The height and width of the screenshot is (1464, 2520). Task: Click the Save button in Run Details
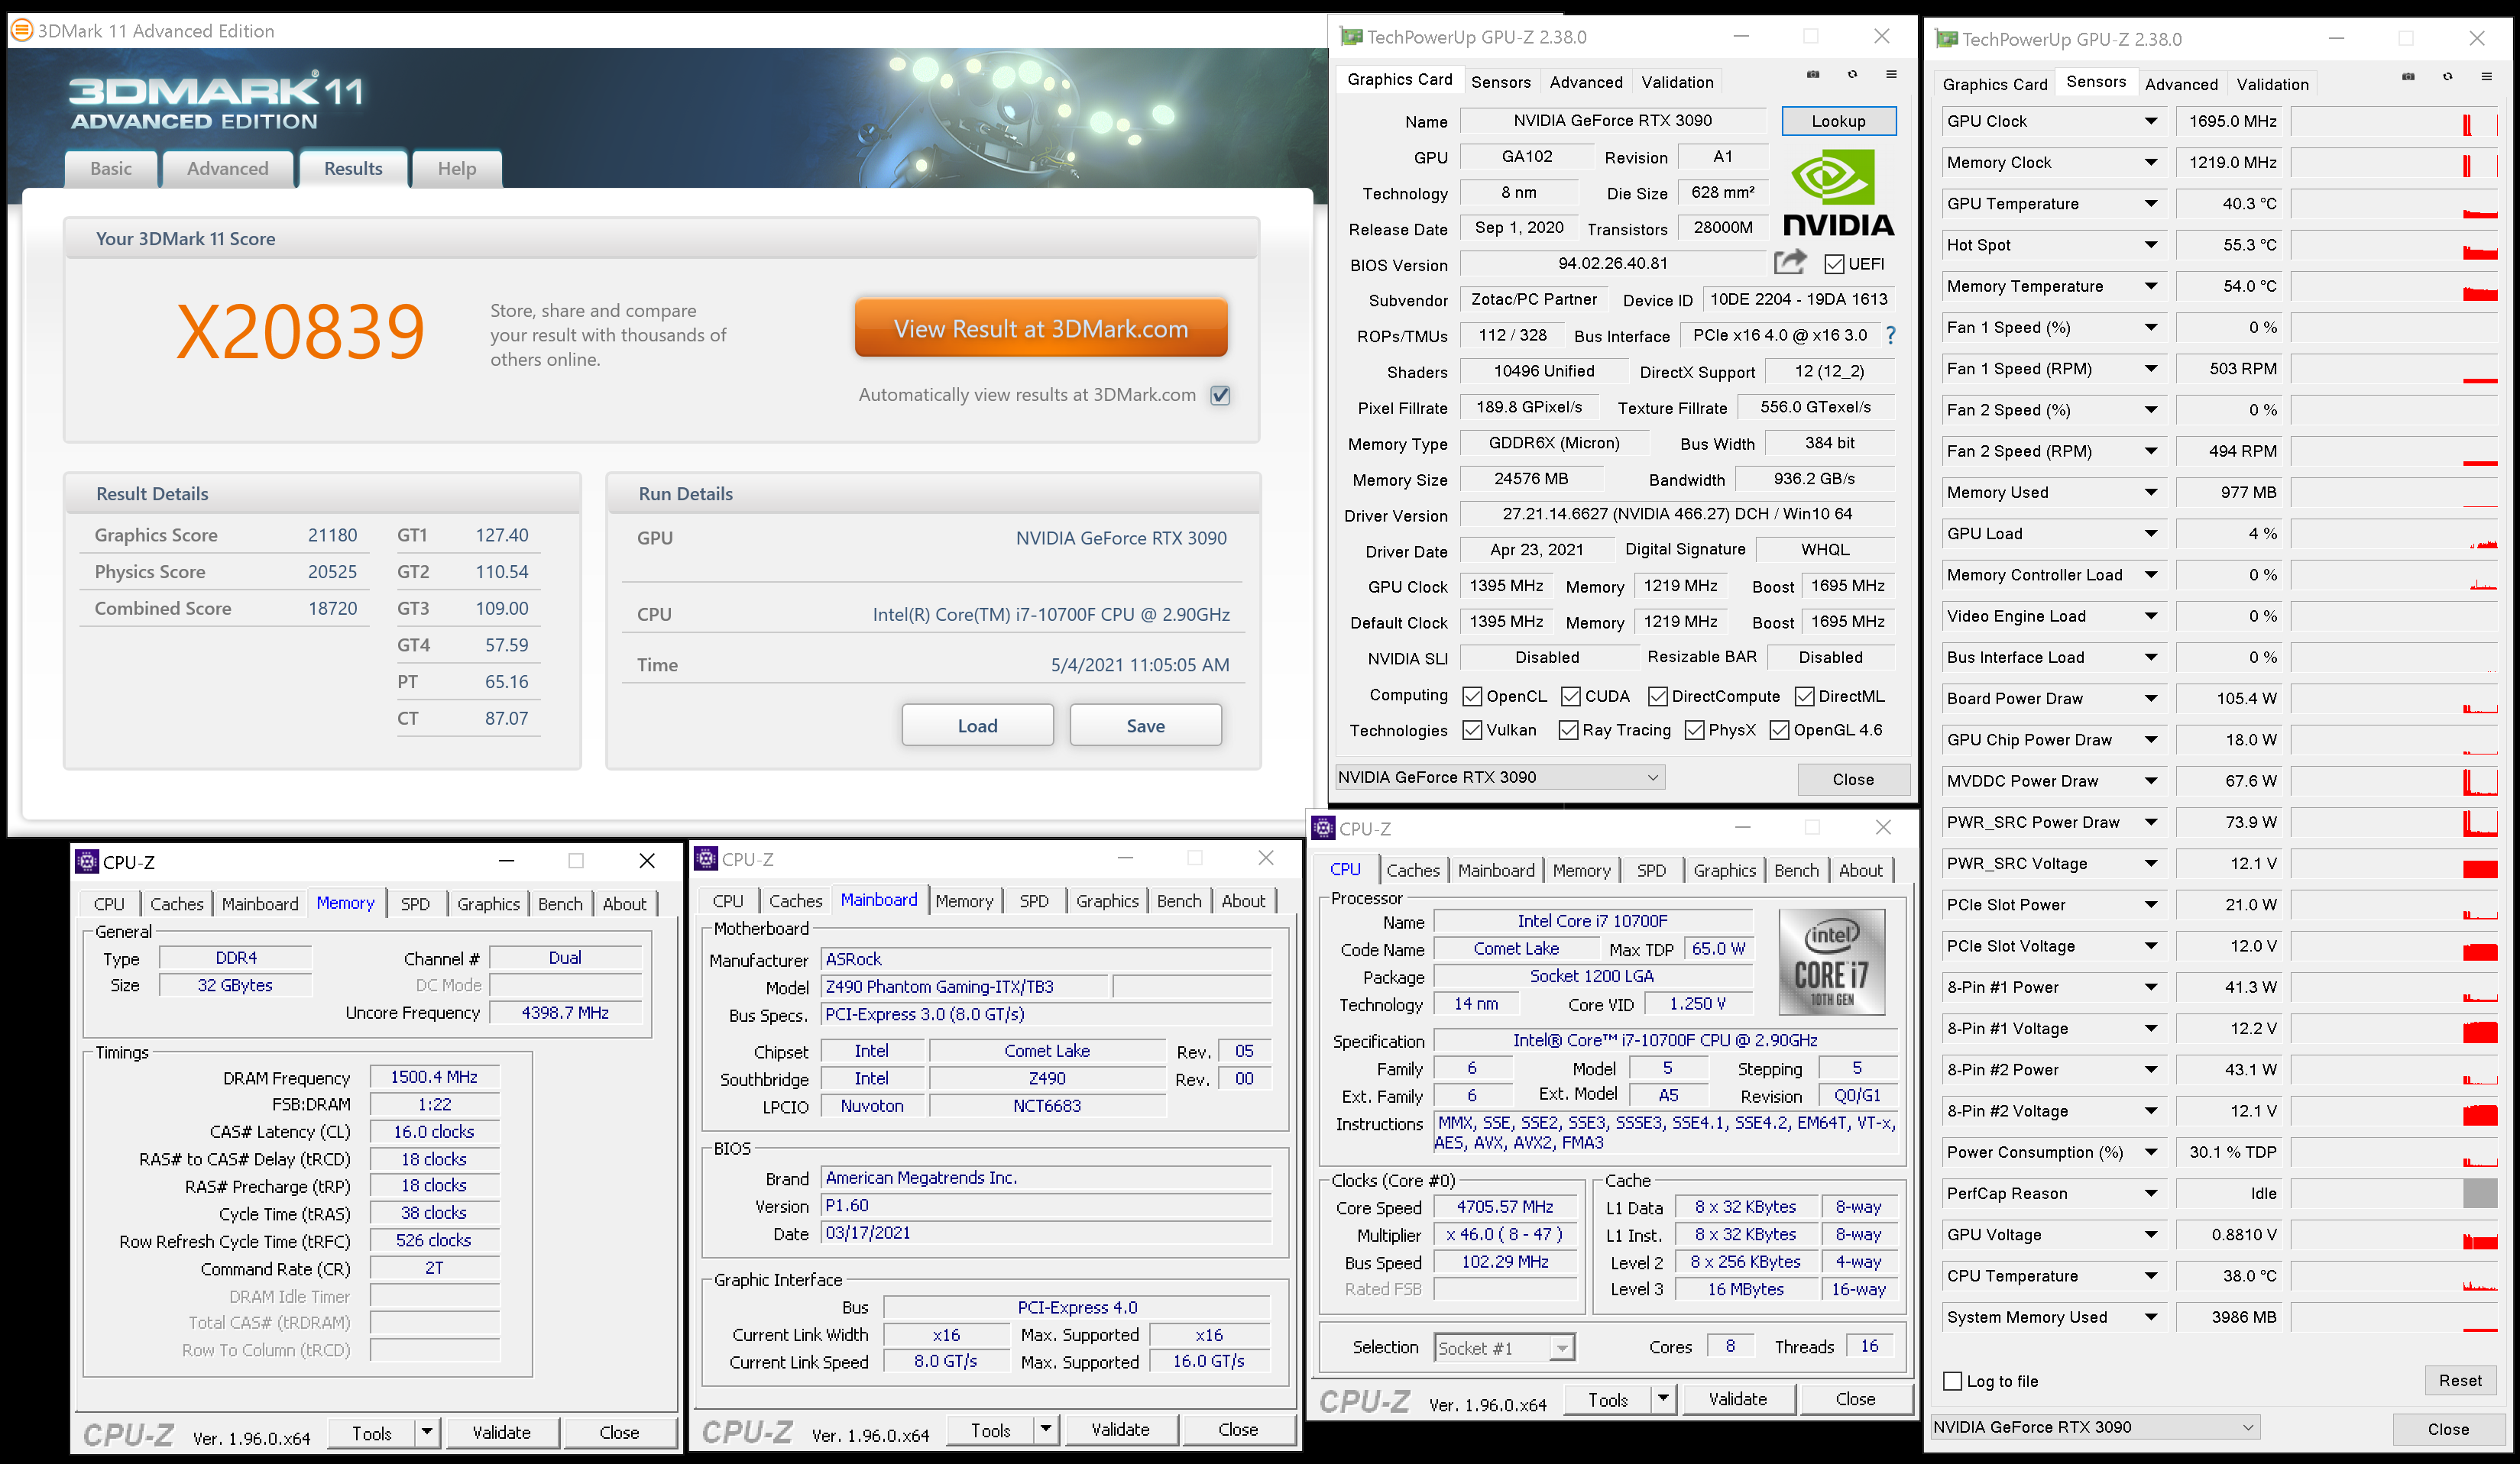coord(1145,726)
